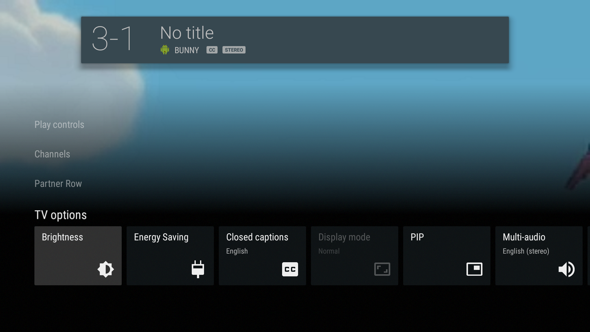This screenshot has width=590, height=332.
Task: Enable PIP feature
Action: click(446, 256)
